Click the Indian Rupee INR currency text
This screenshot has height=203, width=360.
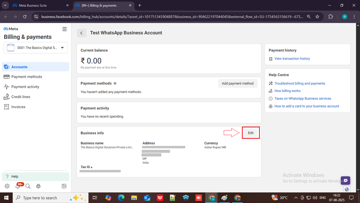point(215,147)
